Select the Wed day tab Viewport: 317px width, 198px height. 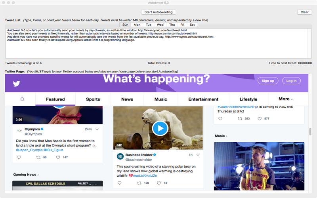160,25
